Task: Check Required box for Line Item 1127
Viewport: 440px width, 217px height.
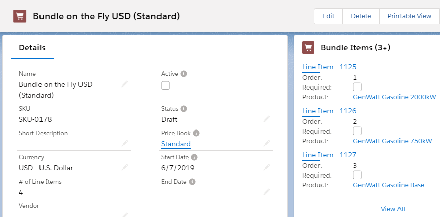Action: click(x=357, y=175)
